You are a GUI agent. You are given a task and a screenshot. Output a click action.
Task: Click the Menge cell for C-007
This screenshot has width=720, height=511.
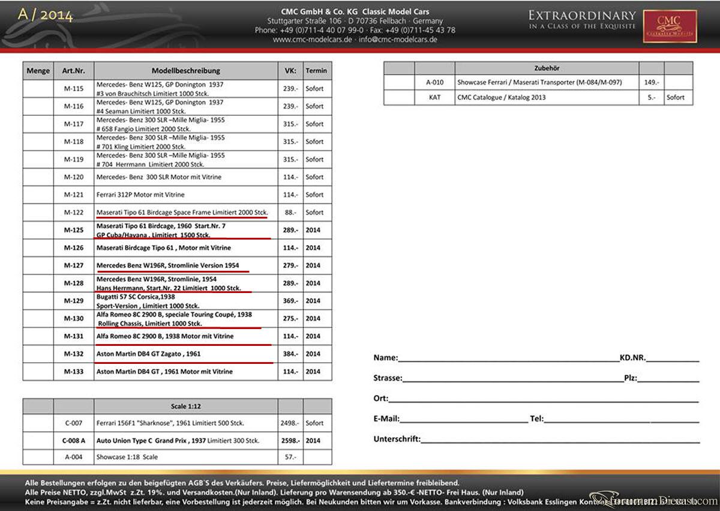(38, 423)
